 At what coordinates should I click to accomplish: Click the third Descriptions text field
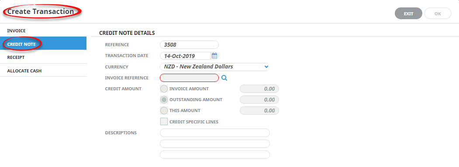coord(214,155)
